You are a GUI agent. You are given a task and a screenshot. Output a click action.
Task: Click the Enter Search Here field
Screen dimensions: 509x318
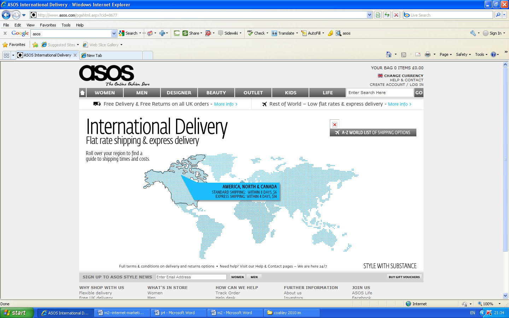pyautogui.click(x=380, y=93)
